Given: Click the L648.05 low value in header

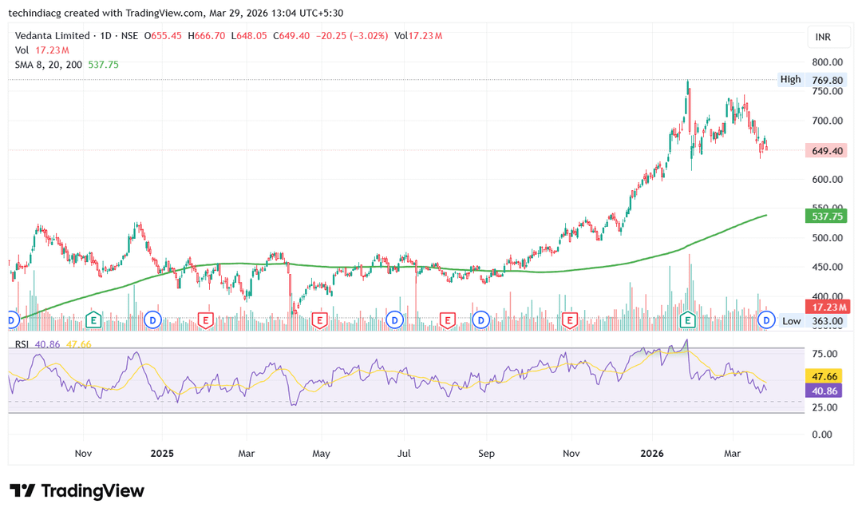Looking at the screenshot, I should click(x=249, y=36).
